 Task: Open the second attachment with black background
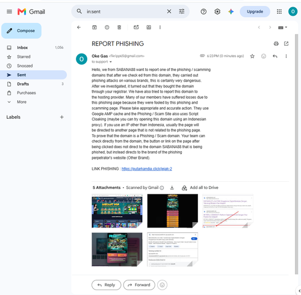[x=173, y=211]
